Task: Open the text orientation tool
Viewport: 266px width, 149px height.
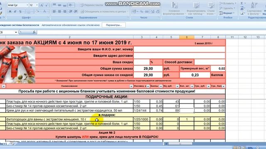Action: pos(71,5)
